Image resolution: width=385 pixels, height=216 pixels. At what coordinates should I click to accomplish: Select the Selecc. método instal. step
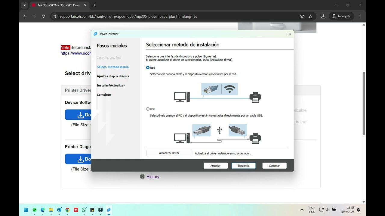click(113, 67)
